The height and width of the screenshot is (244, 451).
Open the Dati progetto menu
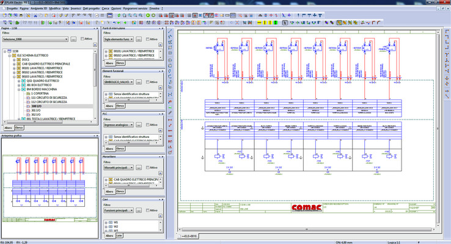pos(92,9)
